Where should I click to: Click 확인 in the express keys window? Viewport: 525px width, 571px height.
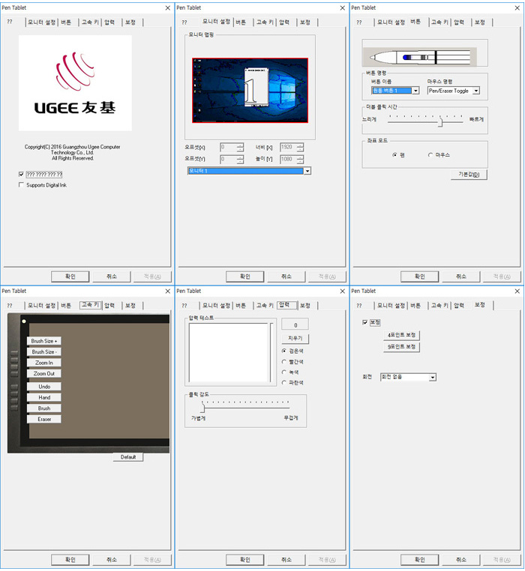(x=70, y=560)
